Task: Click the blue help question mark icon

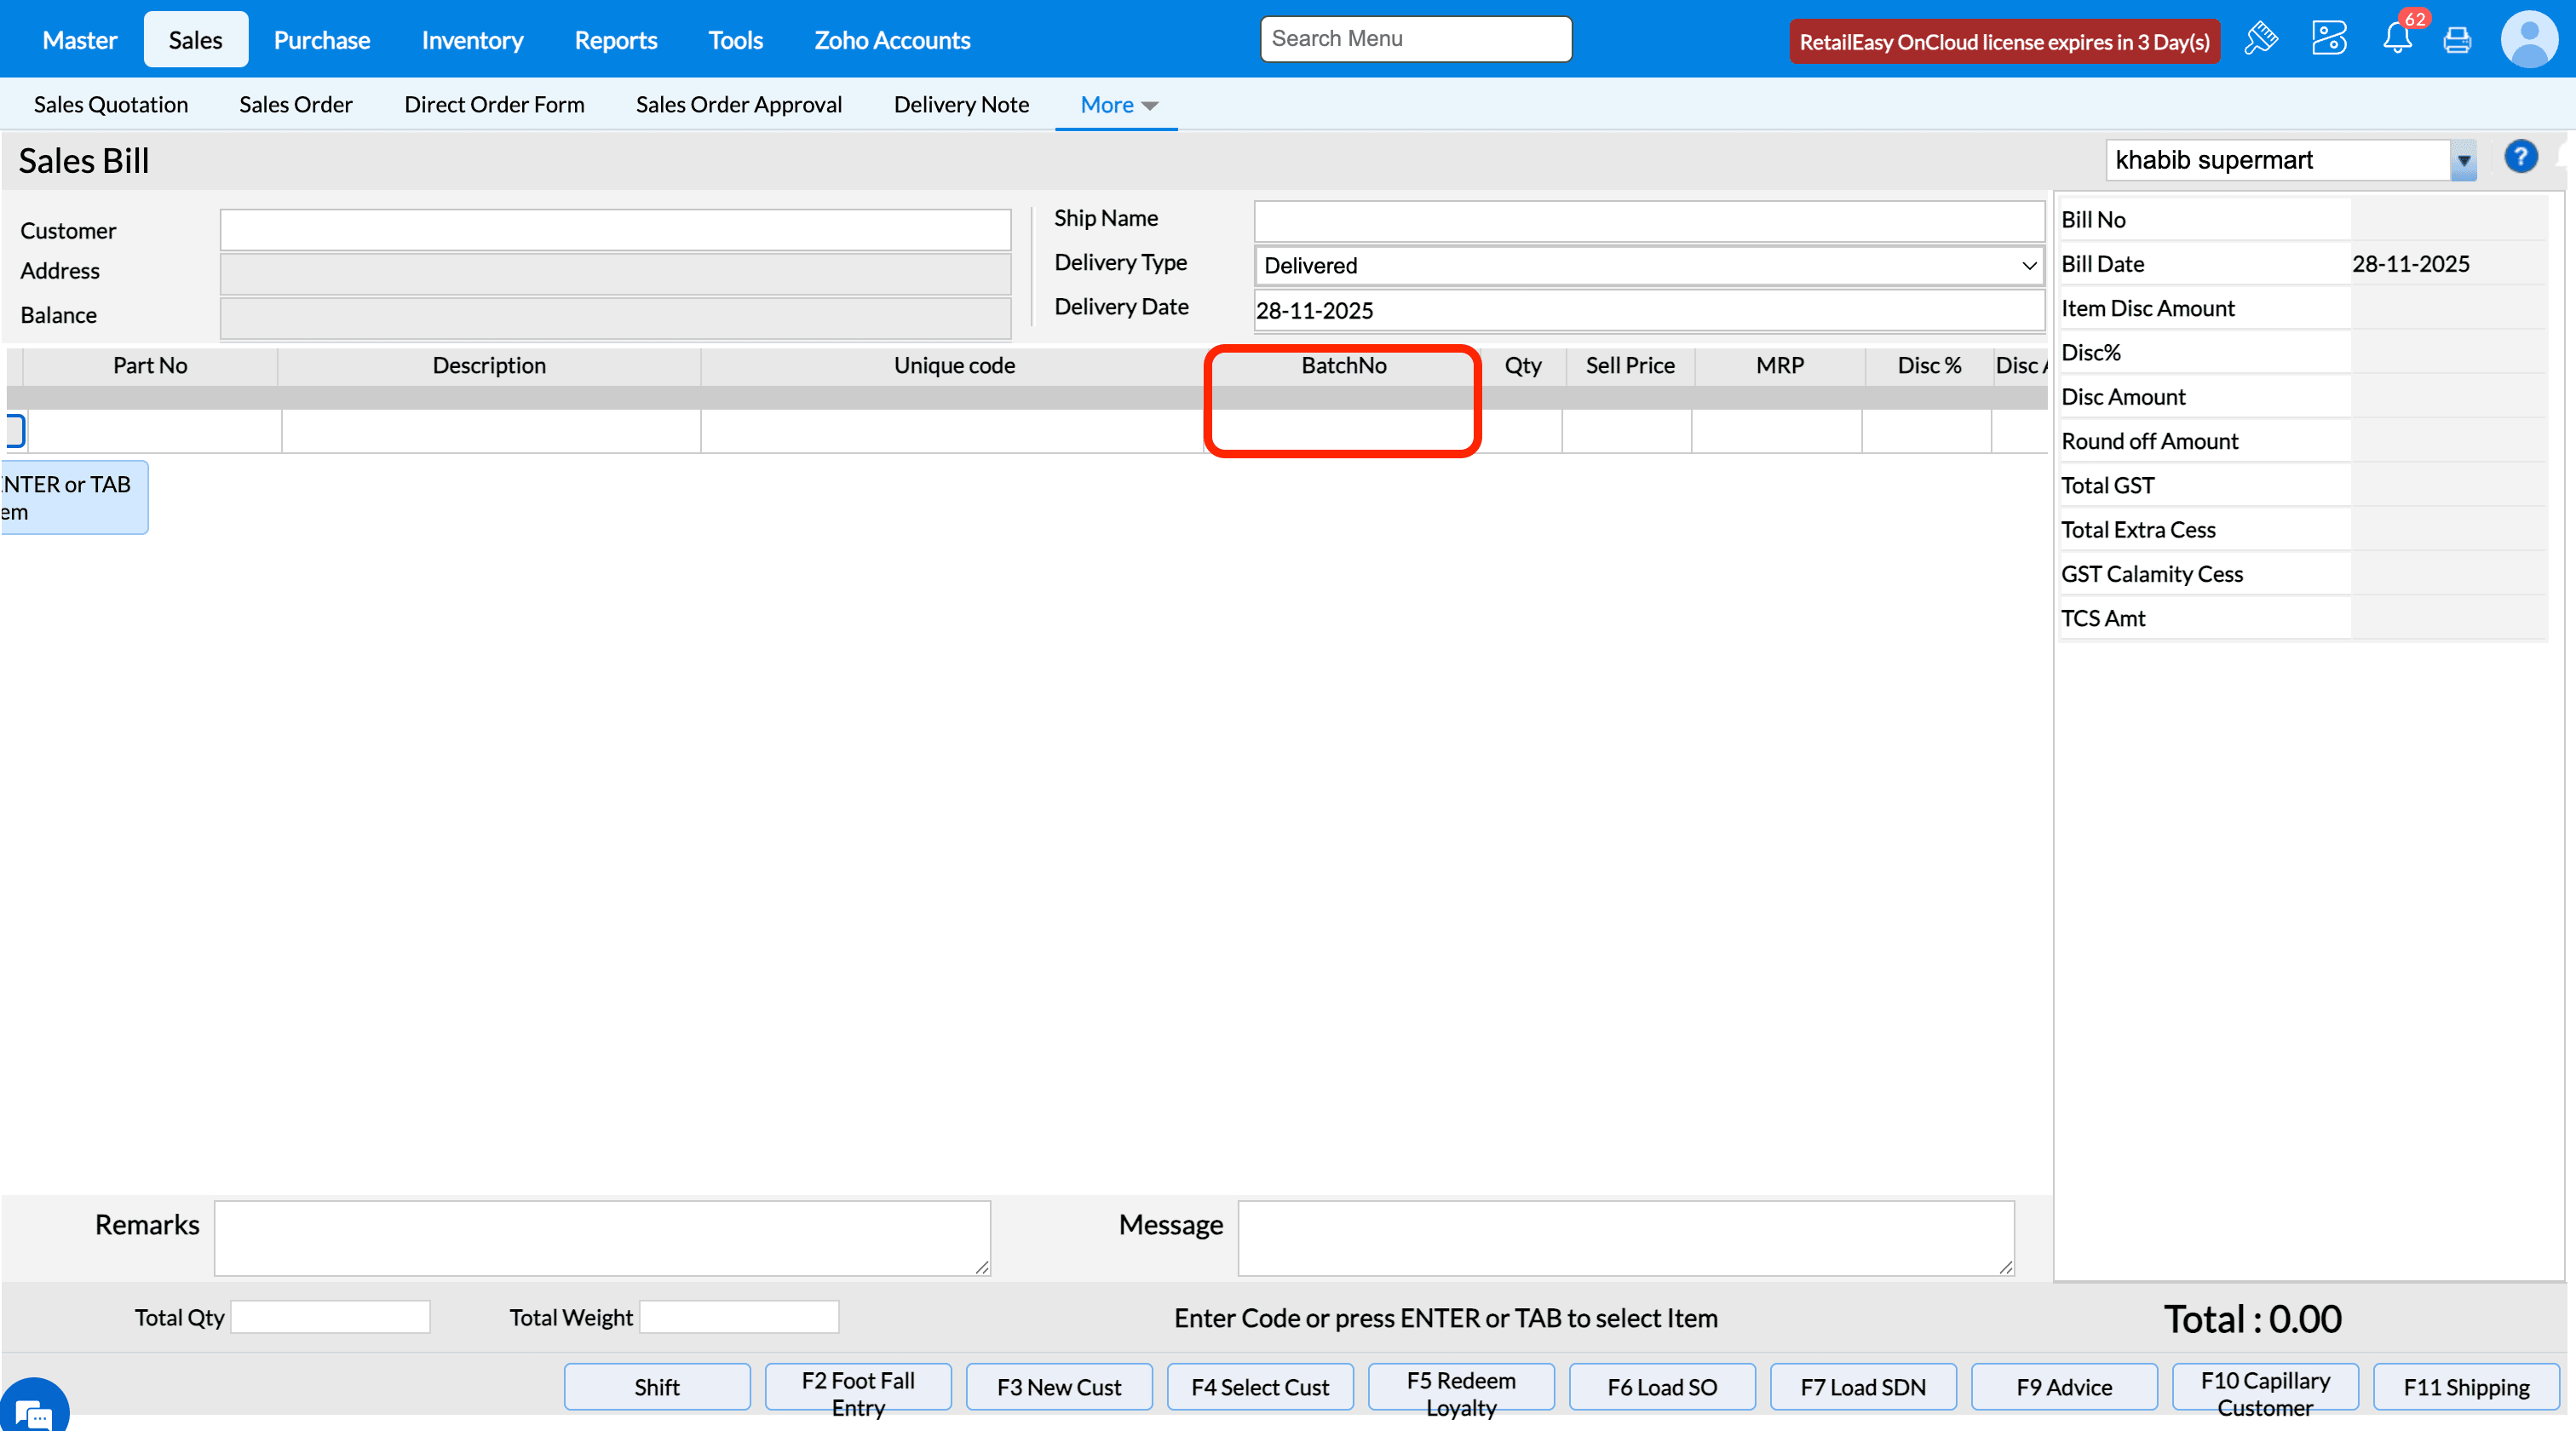Action: [2520, 157]
